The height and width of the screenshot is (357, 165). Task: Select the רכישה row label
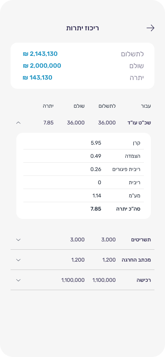click(x=143, y=280)
